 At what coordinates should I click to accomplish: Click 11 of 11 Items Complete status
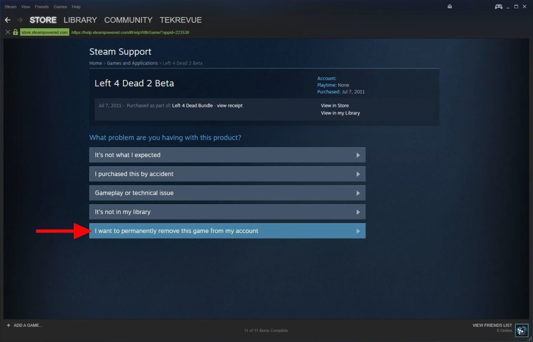tap(266, 330)
